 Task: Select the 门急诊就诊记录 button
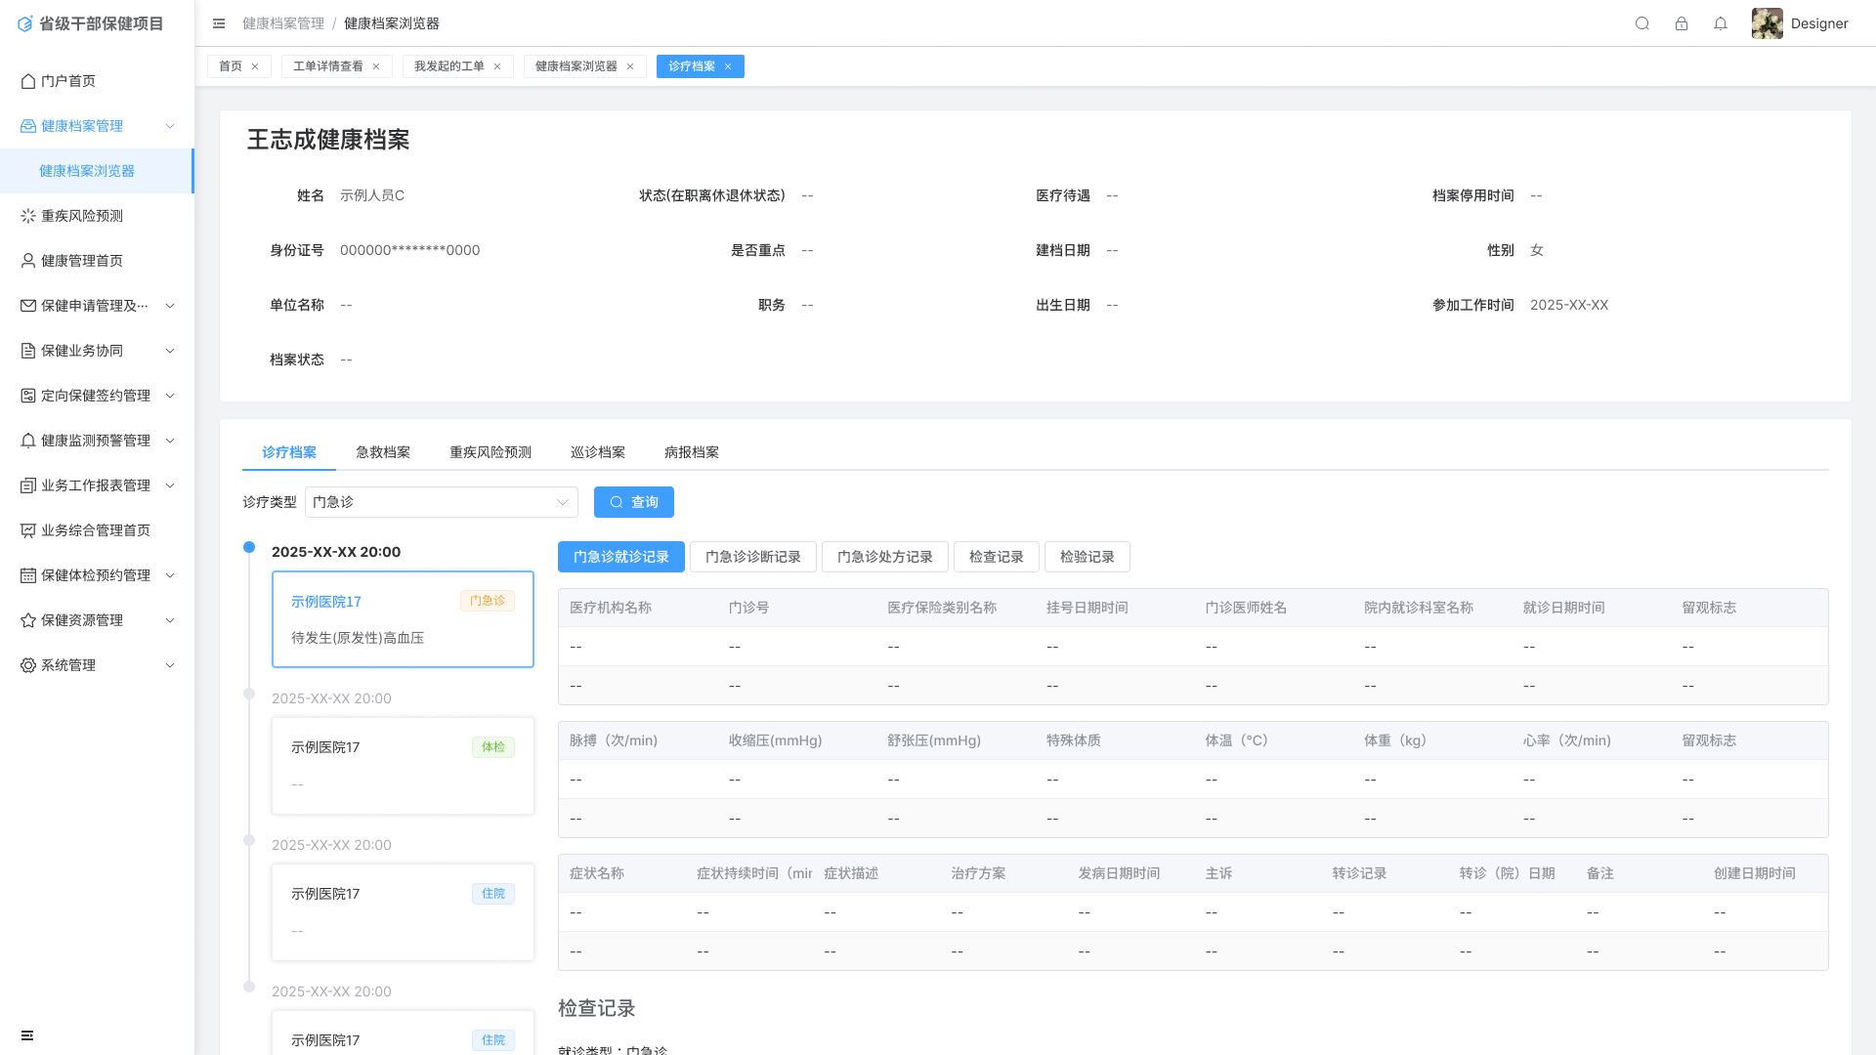pos(621,557)
